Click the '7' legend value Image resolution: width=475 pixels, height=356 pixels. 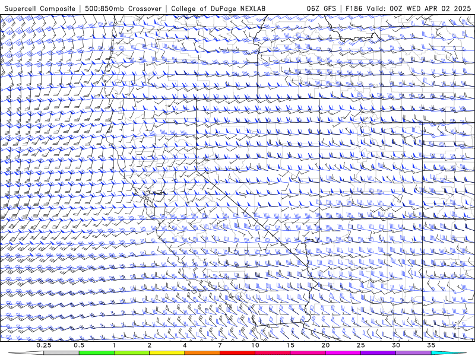click(x=220, y=345)
